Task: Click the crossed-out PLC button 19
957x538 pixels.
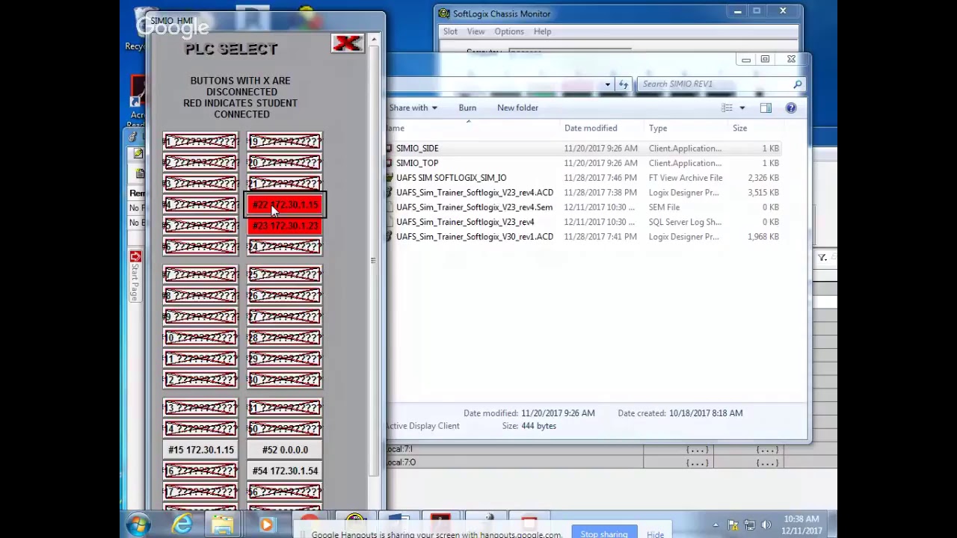Action: tap(285, 142)
